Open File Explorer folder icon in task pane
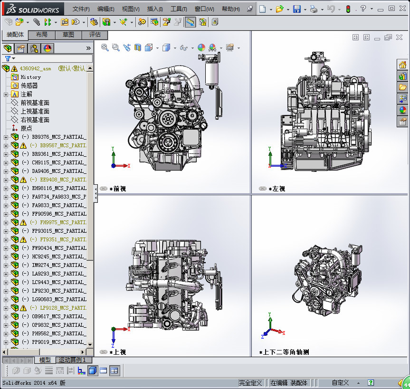This screenshot has height=389, width=410. click(x=402, y=87)
